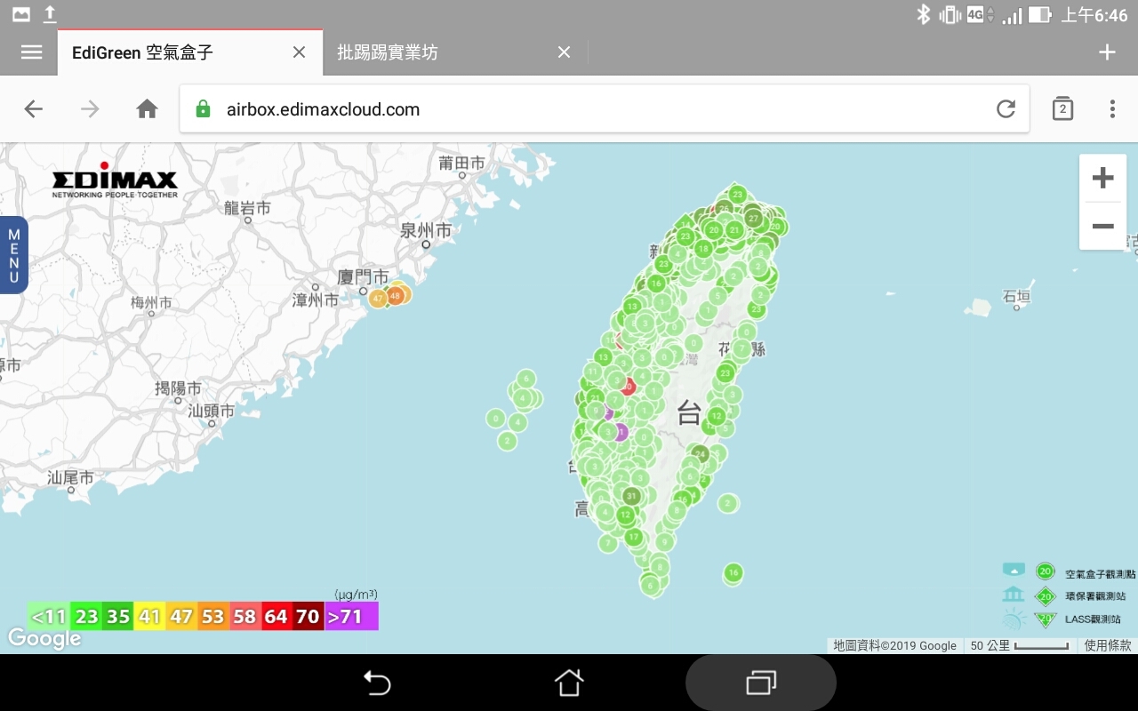The image size is (1138, 711).
Task: Tap the Bluetooth status bar icon
Action: click(924, 14)
